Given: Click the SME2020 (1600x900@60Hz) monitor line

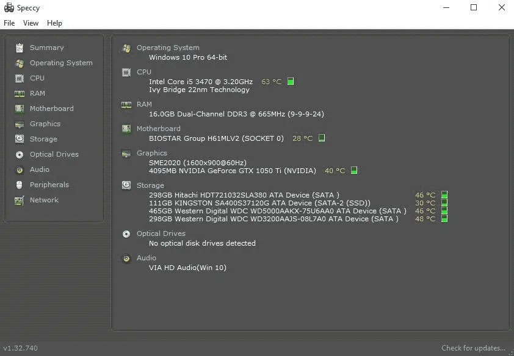Looking at the screenshot, I should (x=198, y=163).
